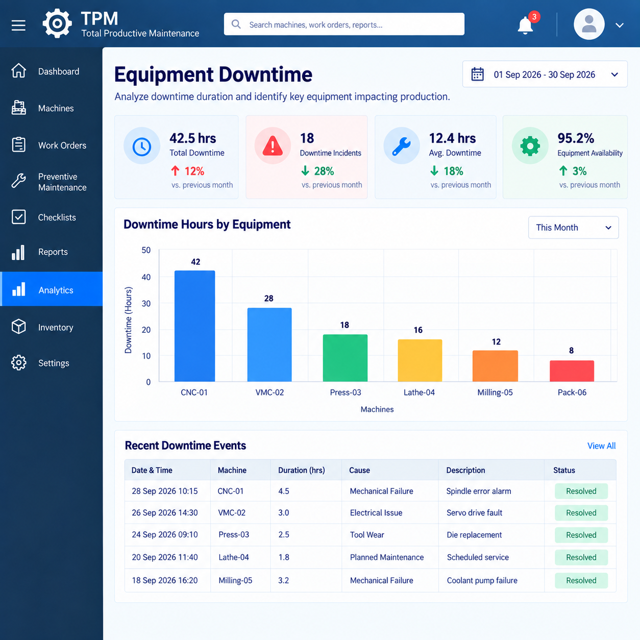640x640 pixels.
Task: Click the Duration (hrs) column header
Action: (302, 470)
